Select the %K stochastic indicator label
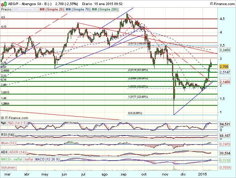 tap(4, 123)
